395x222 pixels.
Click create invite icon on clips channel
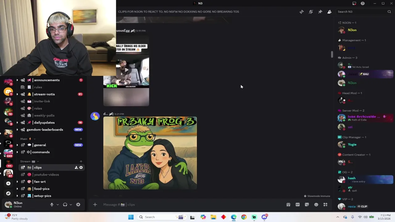(x=76, y=167)
